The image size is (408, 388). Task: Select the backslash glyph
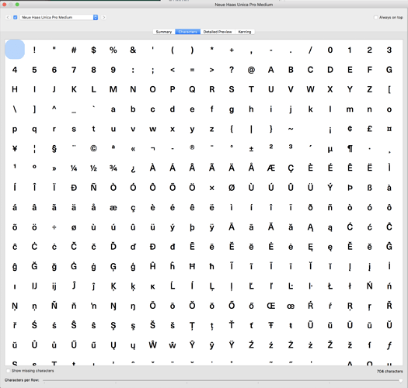coord(15,109)
